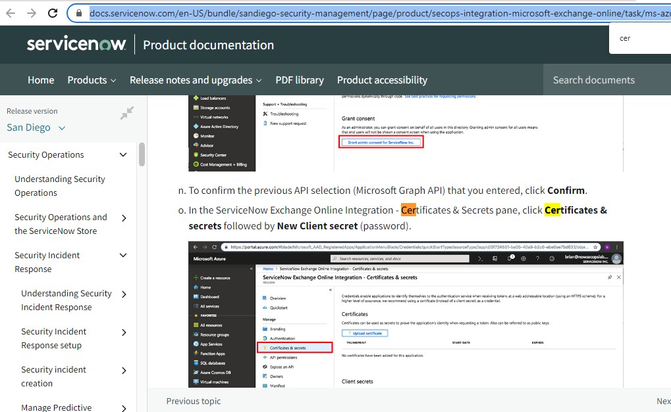Go back with browser back arrow
This screenshot has width=671, height=412.
pyautogui.click(x=11, y=13)
